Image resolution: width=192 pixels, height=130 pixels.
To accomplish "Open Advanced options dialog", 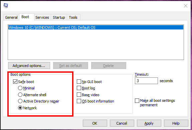I will (29, 65).
